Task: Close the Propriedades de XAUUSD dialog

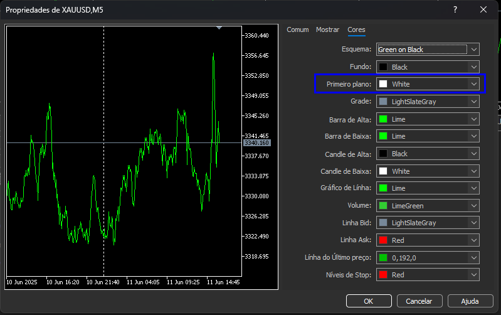Action: pyautogui.click(x=483, y=9)
